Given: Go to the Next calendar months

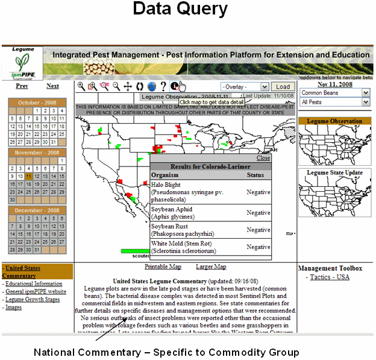Looking at the screenshot, I should pyautogui.click(x=52, y=86).
